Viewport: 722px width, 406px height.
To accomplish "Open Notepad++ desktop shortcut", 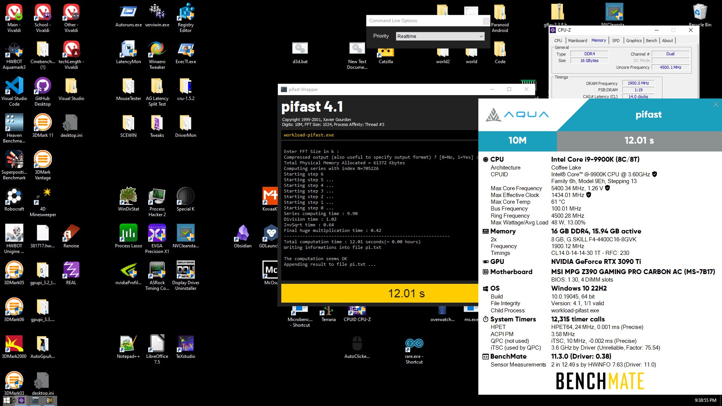I will coord(129,347).
